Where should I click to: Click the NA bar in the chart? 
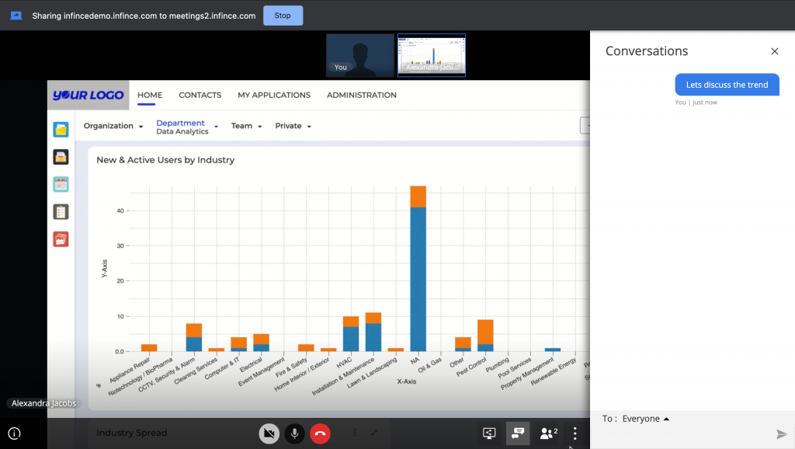[x=418, y=269]
